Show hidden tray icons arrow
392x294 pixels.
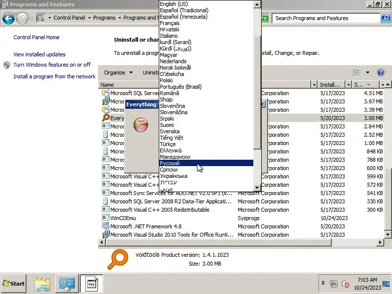323,283
